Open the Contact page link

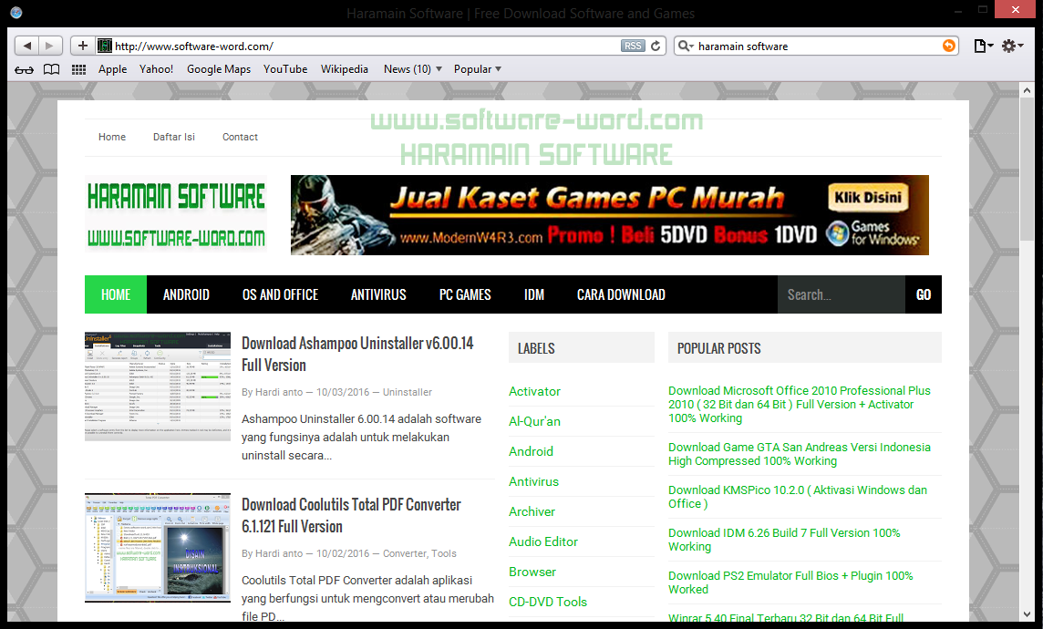[240, 137]
